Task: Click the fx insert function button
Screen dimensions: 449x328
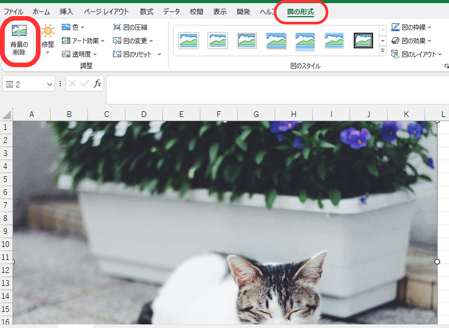Action: (x=97, y=84)
